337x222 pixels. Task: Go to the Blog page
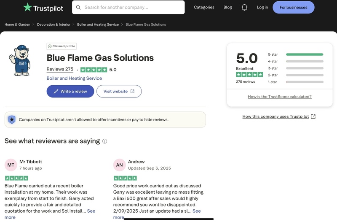(x=227, y=7)
